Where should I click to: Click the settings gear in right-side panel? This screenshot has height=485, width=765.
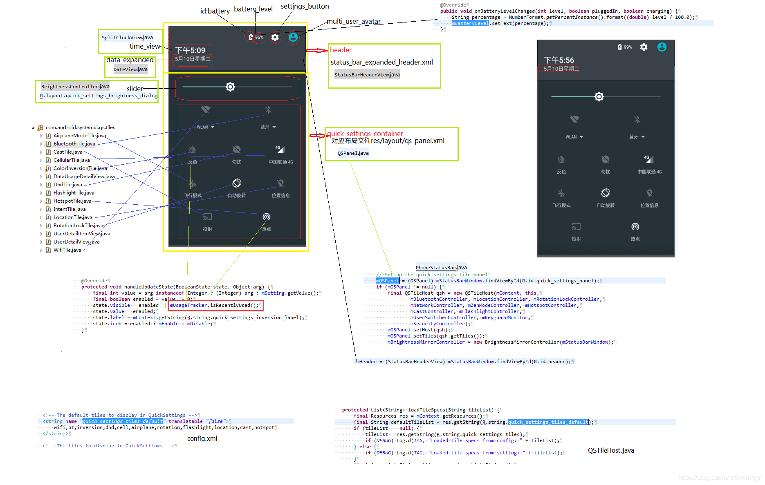[644, 47]
